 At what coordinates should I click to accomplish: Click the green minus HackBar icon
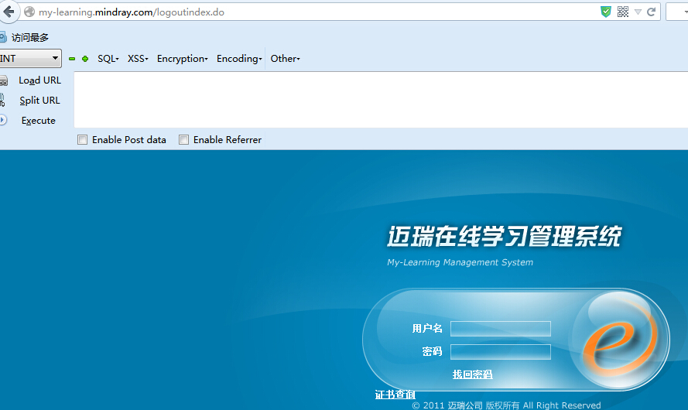tap(72, 59)
